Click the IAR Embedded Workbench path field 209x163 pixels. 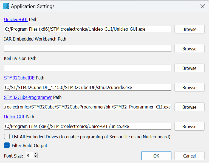(88, 49)
